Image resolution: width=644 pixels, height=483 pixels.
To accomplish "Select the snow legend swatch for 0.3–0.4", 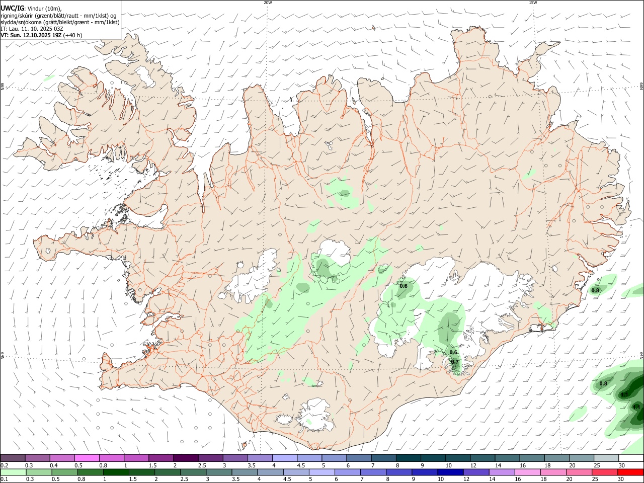I will (x=38, y=458).
